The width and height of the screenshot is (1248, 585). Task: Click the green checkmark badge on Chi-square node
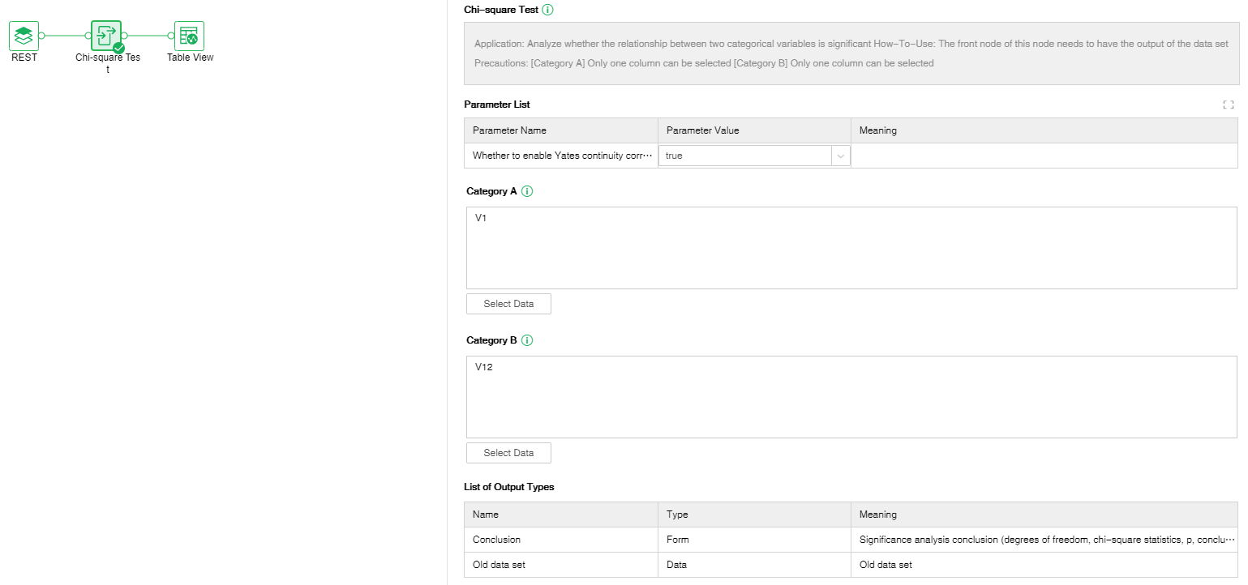[118, 49]
